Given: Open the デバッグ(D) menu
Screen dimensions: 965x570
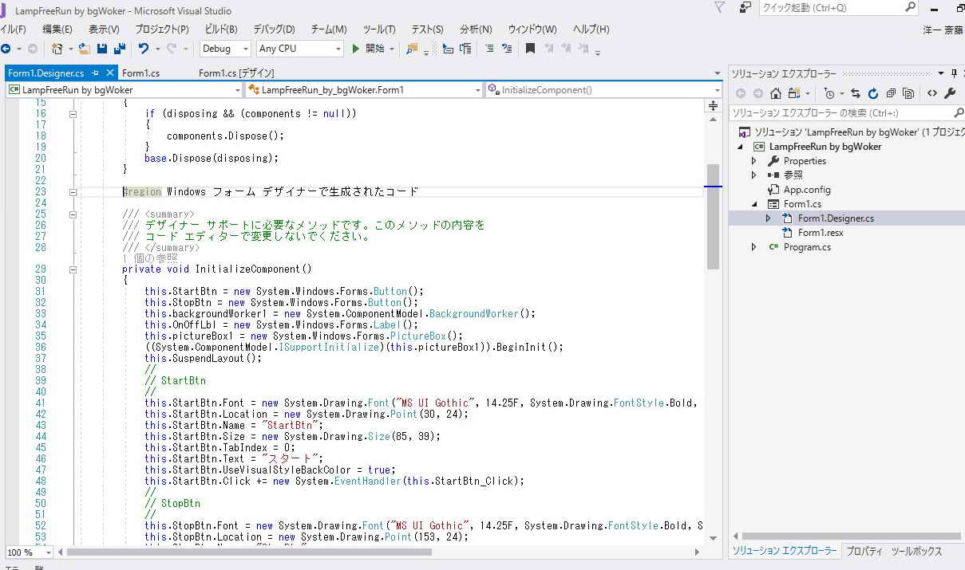Looking at the screenshot, I should pyautogui.click(x=275, y=29).
